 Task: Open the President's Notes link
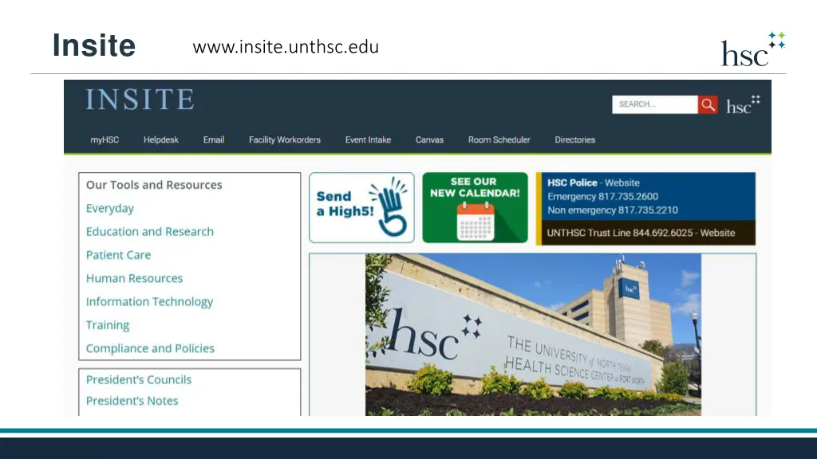[132, 401]
